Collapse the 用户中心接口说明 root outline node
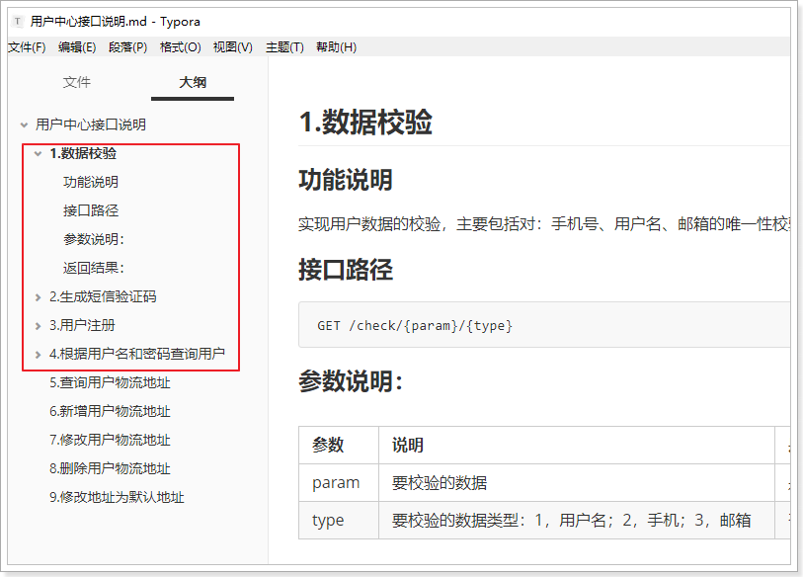The image size is (803, 577). (23, 125)
